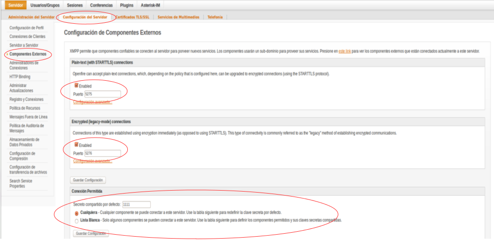Image resolution: width=494 pixels, height=252 pixels.
Task: Click the 'Plain-text (with STARTTLS) connections' header
Action: pos(103,62)
